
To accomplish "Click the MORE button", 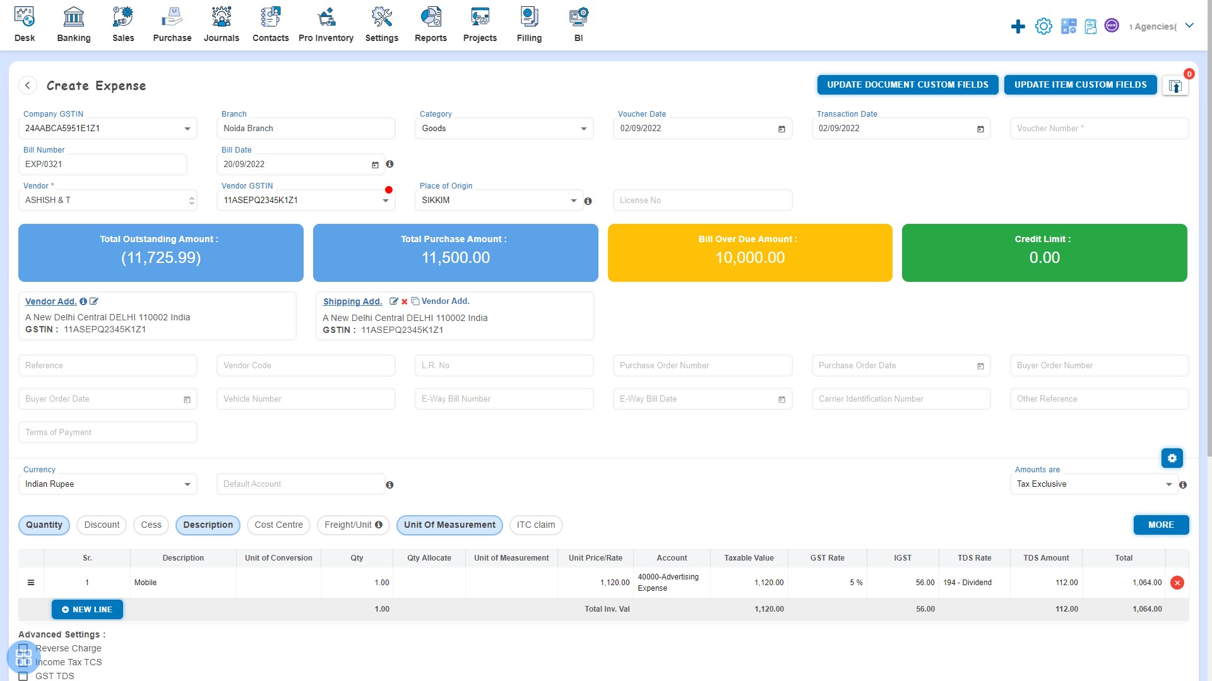I will 1161,525.
